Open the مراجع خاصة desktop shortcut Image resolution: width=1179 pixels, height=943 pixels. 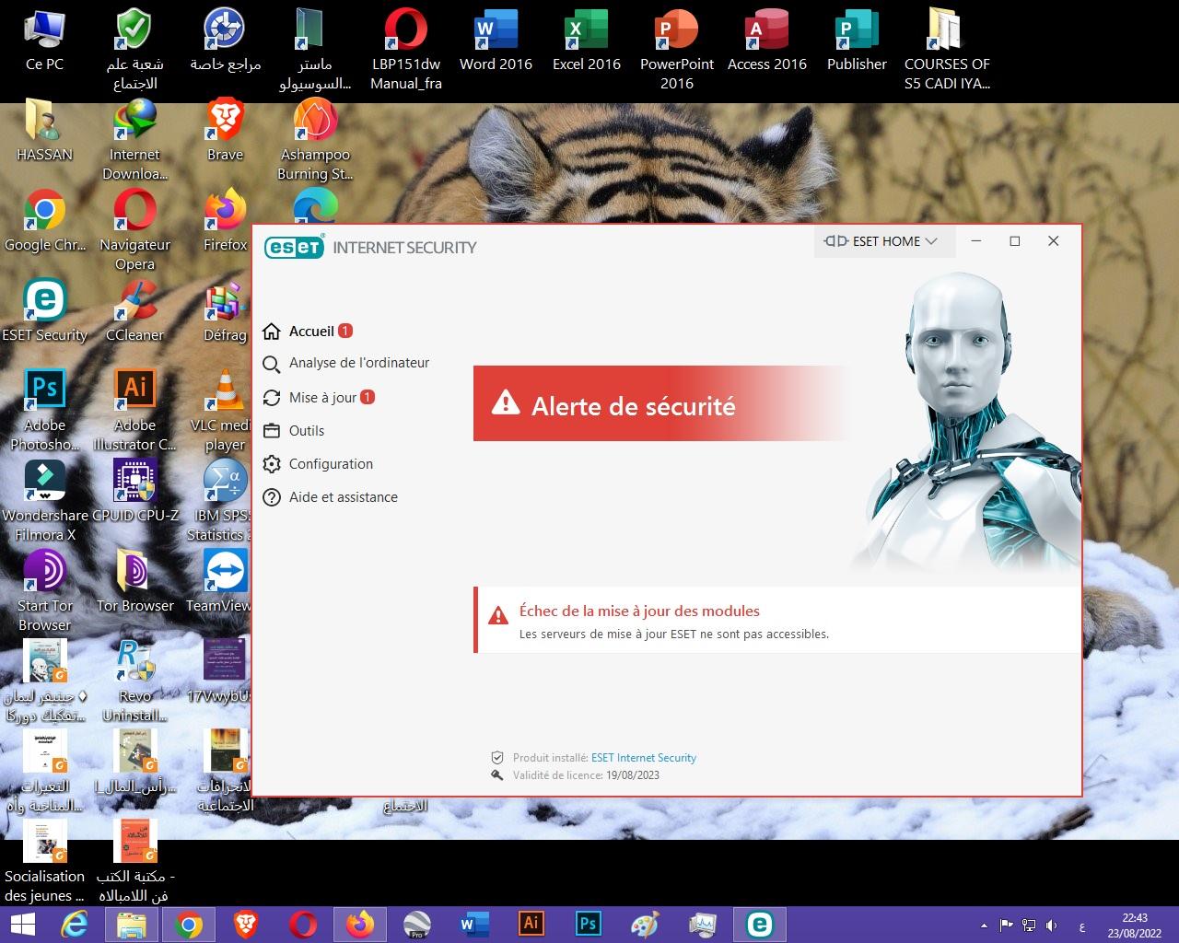coord(225,40)
